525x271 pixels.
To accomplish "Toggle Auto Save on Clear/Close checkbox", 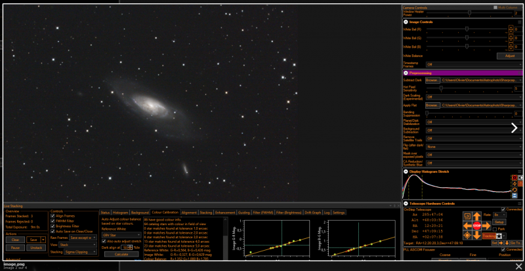I will 52,231.
